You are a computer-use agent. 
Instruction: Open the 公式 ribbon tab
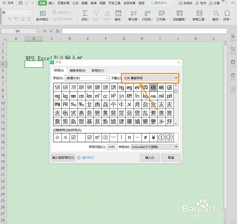(75, 3)
